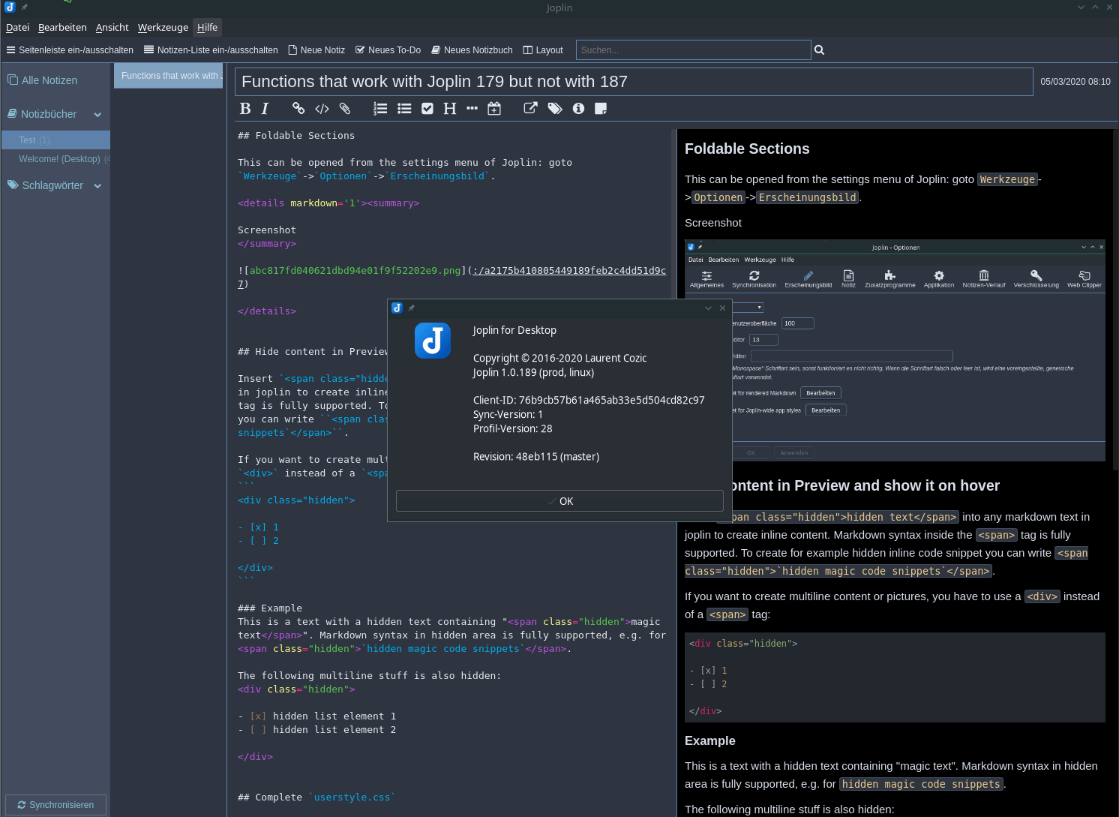Toggle bold formatting in the editor toolbar
The height and width of the screenshot is (817, 1119).
tap(245, 108)
